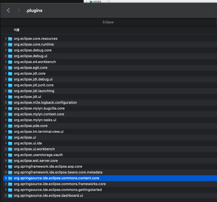Click folder icon of org.eclipse.ui row

click(x=10, y=137)
